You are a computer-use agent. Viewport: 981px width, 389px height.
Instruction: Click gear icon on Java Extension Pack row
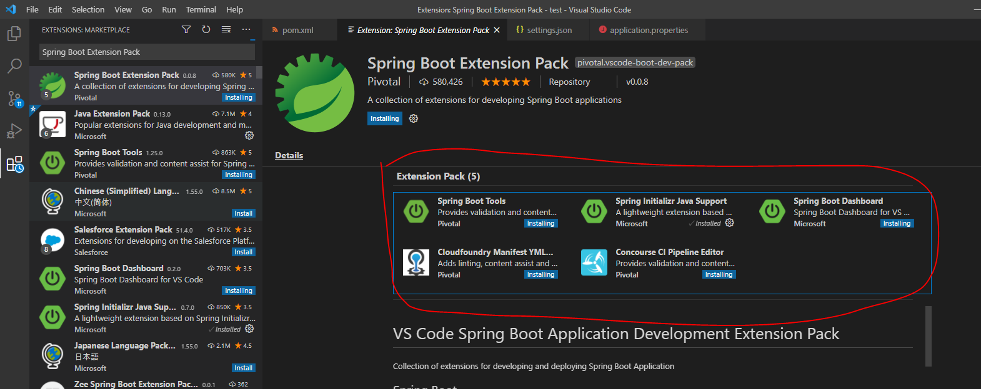click(x=249, y=135)
